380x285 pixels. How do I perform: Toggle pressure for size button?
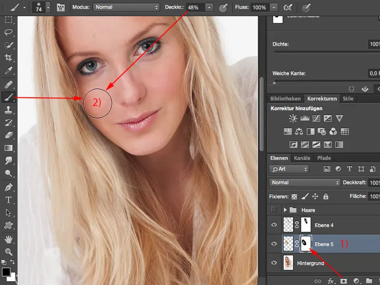point(306,8)
